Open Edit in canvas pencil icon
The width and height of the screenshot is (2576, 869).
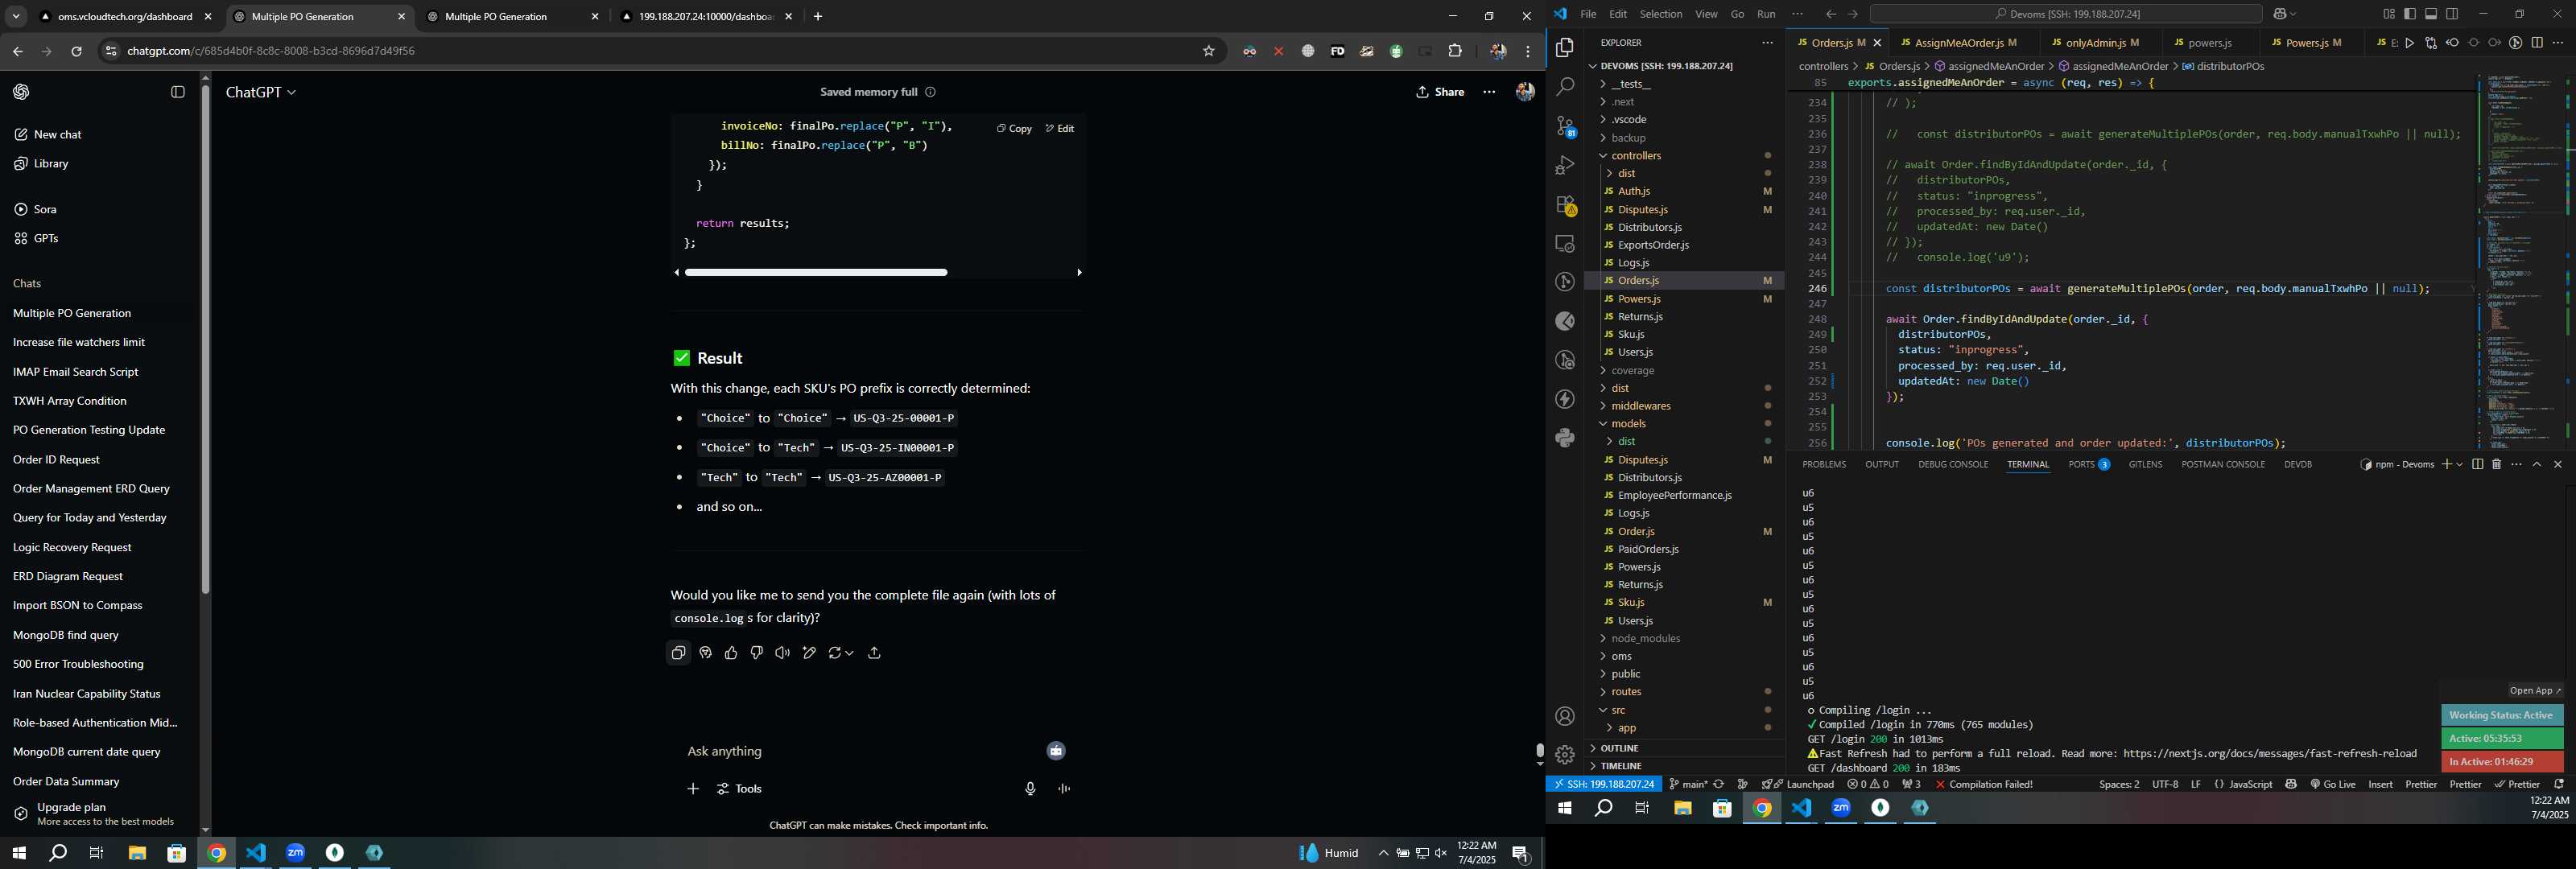pyautogui.click(x=809, y=653)
